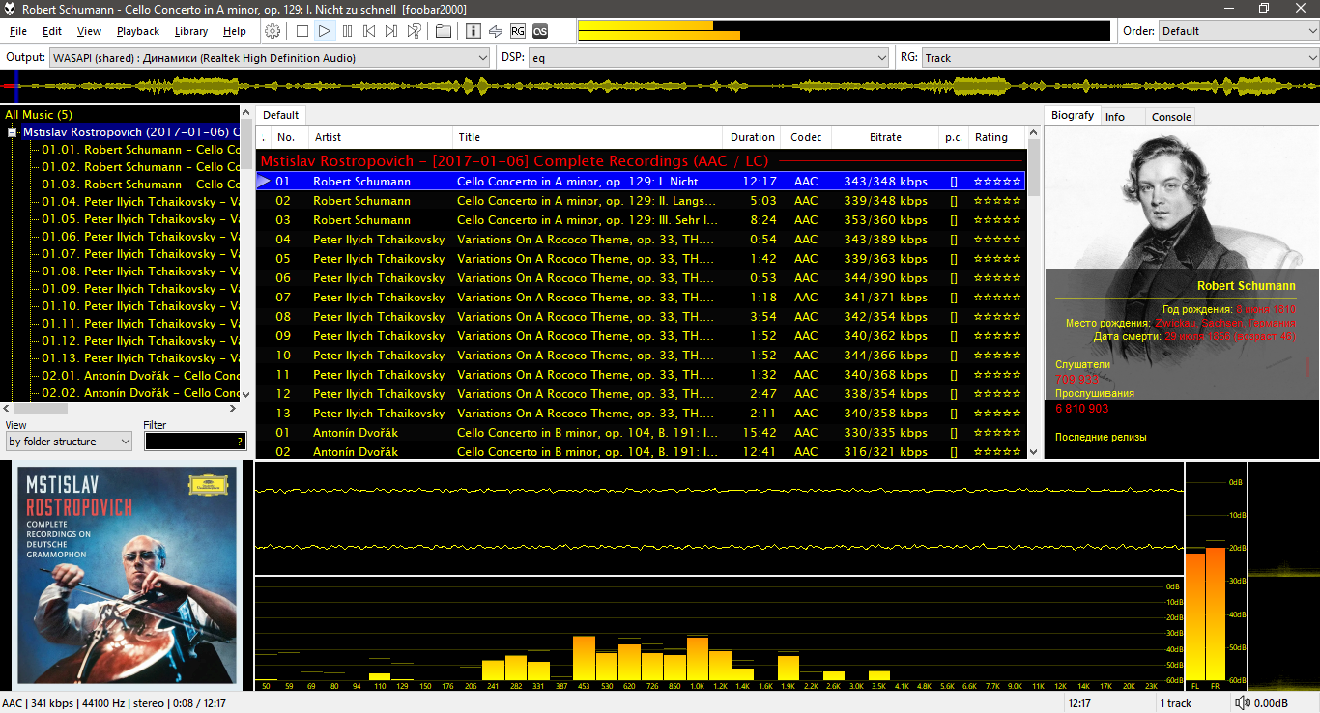Image resolution: width=1320 pixels, height=713 pixels.
Task: Sort playlist by the Title column header
Action: tap(587, 137)
